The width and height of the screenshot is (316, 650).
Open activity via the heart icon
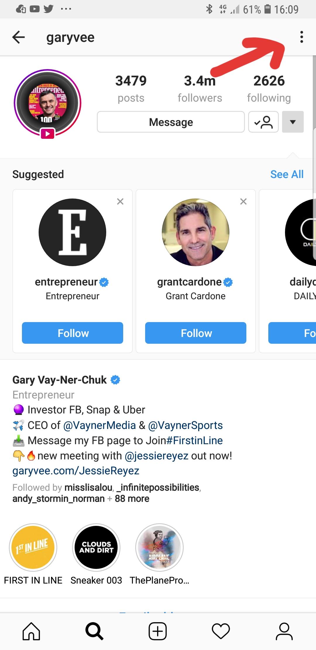tap(221, 631)
